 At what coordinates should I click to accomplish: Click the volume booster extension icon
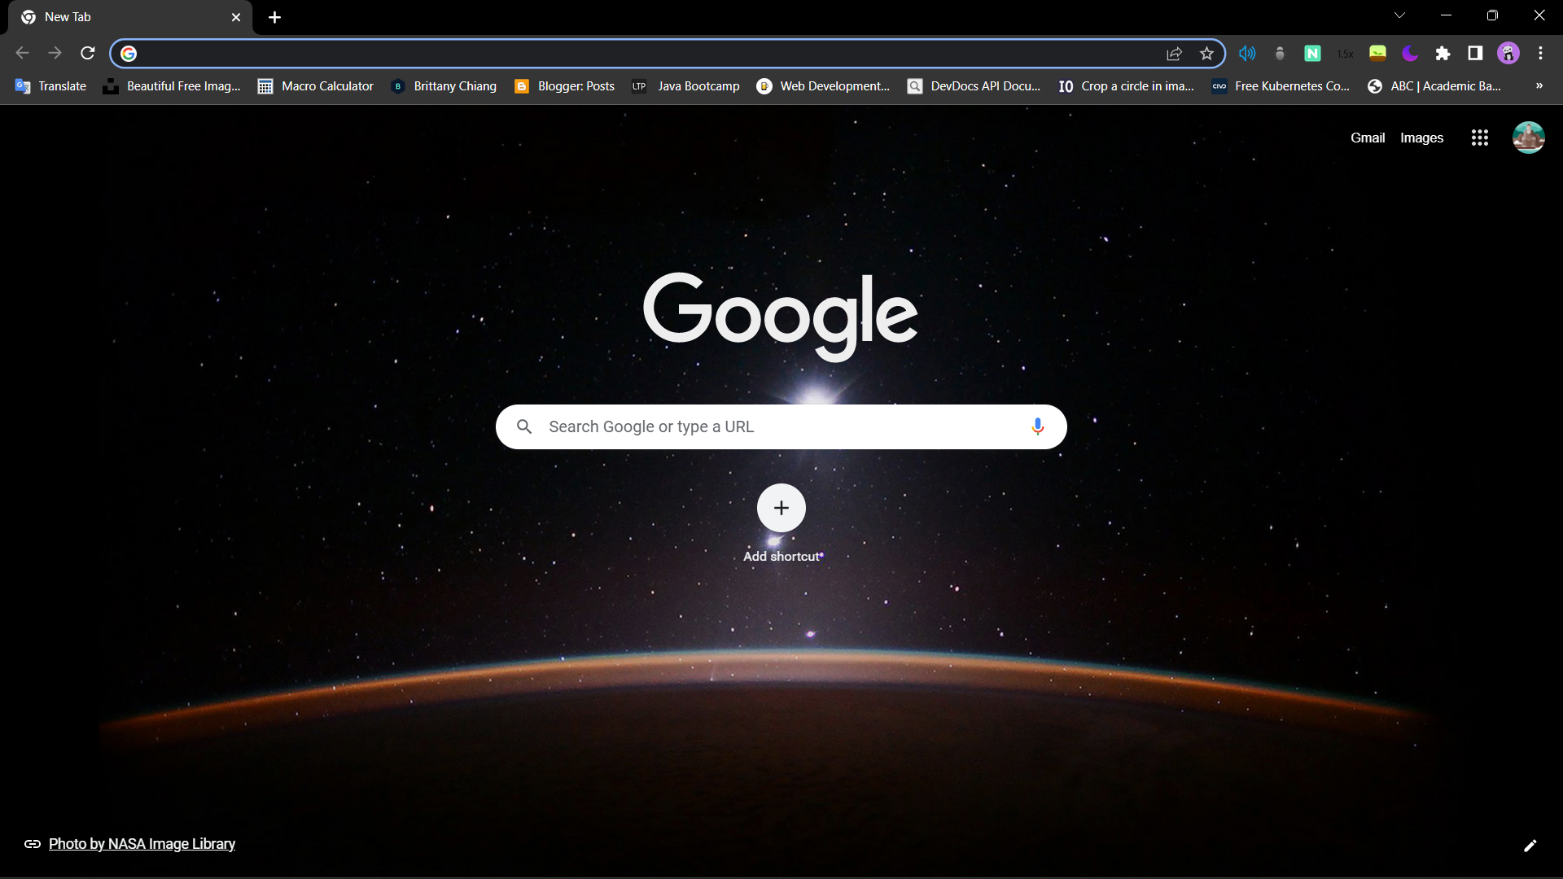[1246, 53]
